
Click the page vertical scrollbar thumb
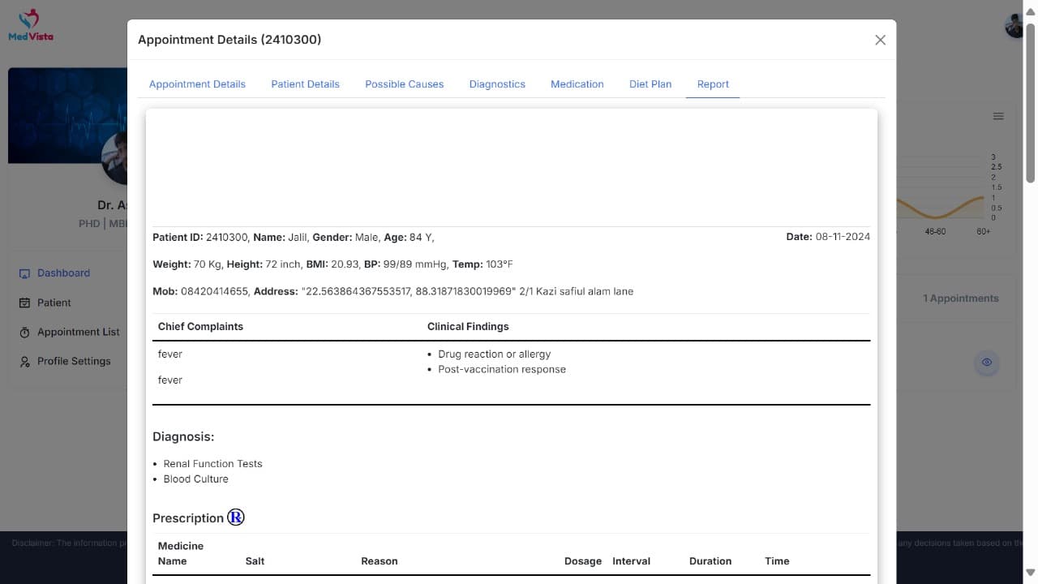click(x=1031, y=101)
